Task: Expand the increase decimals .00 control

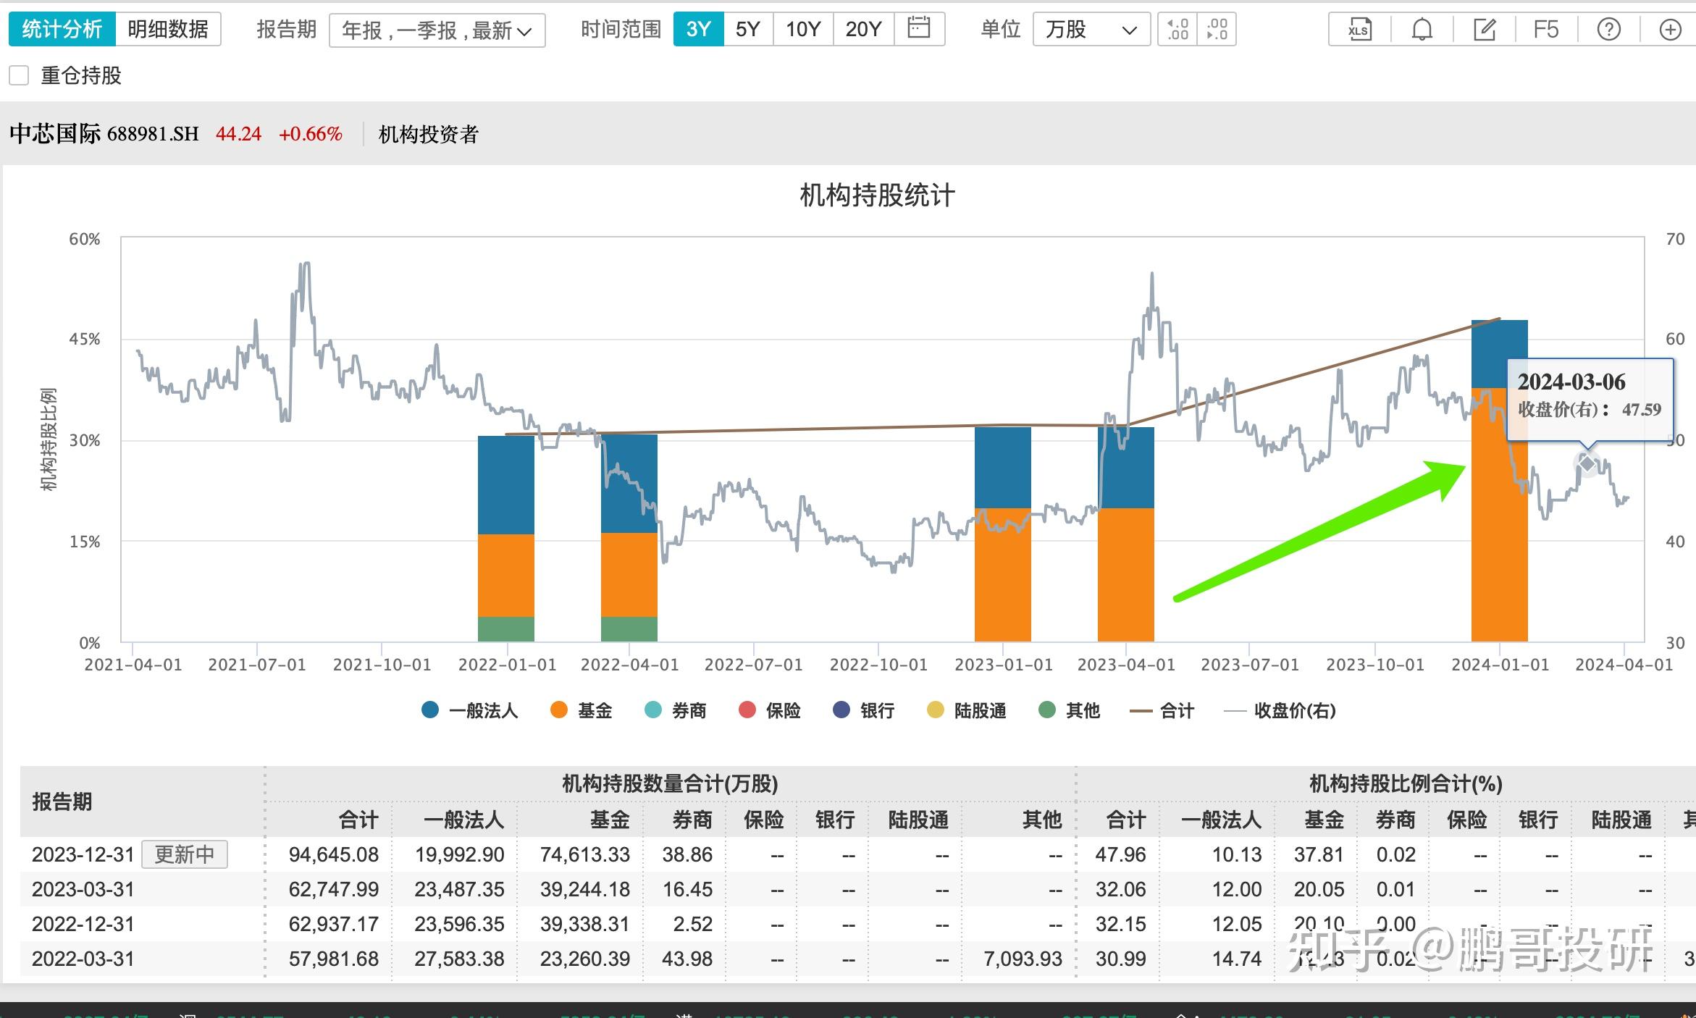Action: [x=1217, y=29]
